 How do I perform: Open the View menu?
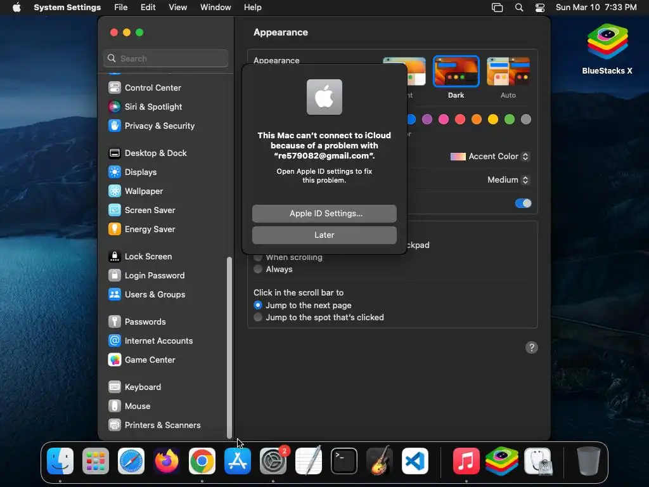point(178,8)
